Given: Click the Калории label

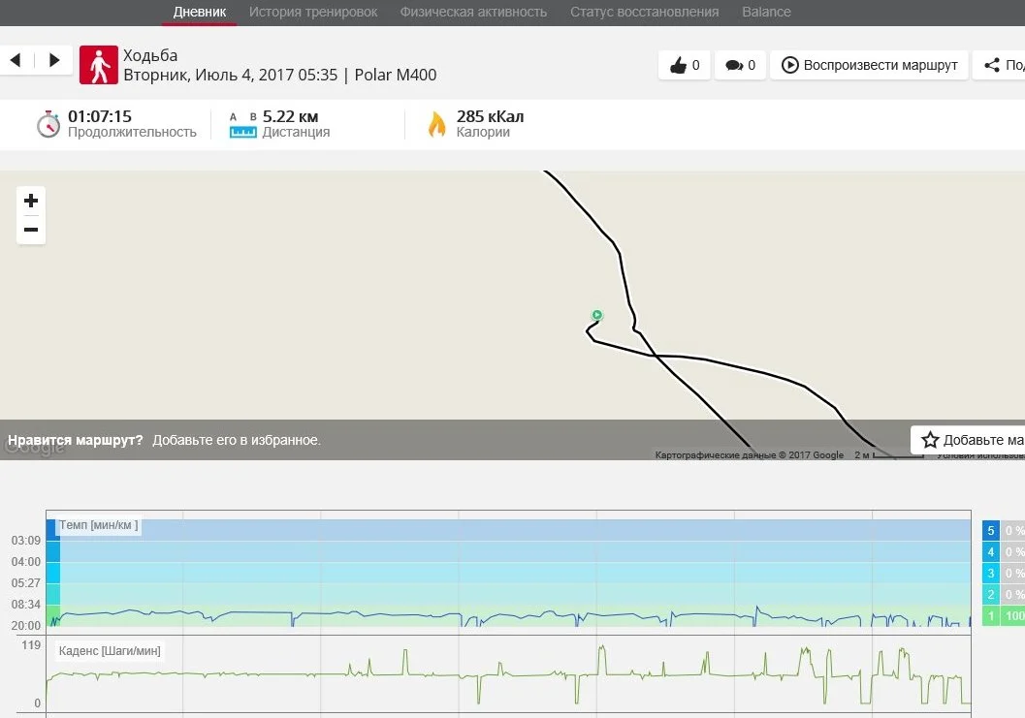Looking at the screenshot, I should 483,132.
